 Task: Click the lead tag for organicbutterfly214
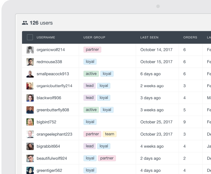pyautogui.click(x=90, y=86)
